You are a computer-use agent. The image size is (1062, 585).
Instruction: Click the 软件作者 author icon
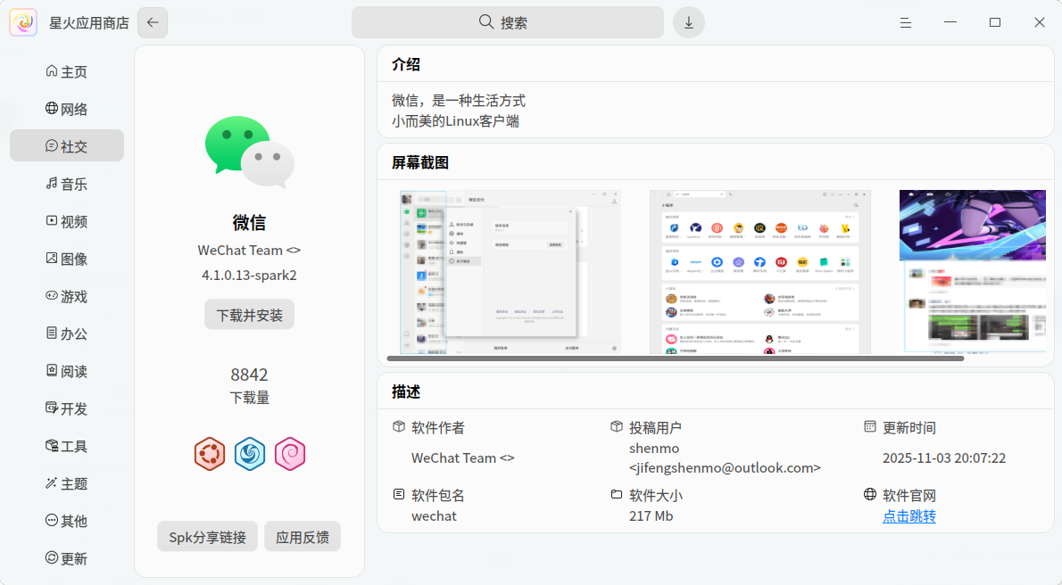click(399, 426)
